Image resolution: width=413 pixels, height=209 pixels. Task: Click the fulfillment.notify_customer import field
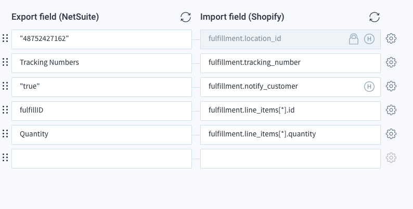tap(291, 87)
